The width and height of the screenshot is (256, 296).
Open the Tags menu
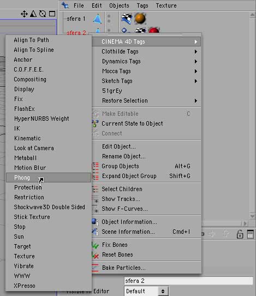(x=142, y=5)
